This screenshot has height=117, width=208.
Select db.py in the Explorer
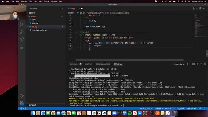34,27
